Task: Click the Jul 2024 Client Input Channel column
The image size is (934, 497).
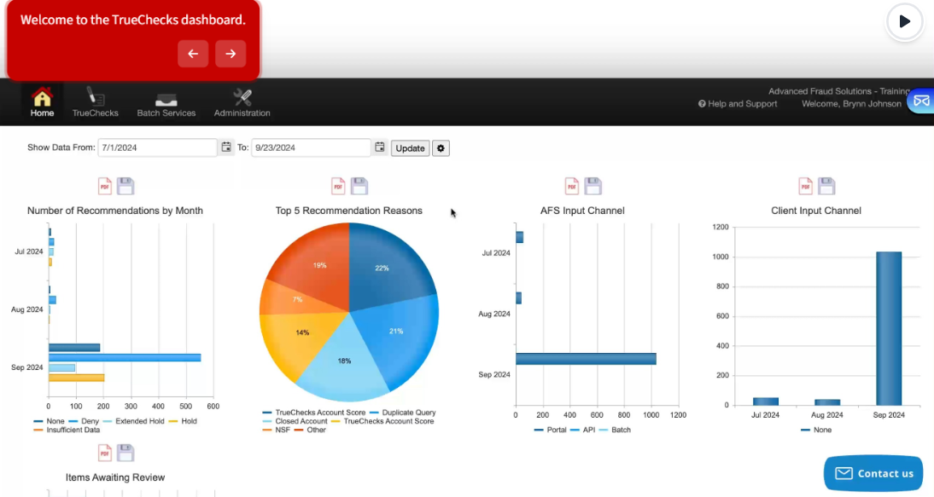Action: tap(766, 402)
